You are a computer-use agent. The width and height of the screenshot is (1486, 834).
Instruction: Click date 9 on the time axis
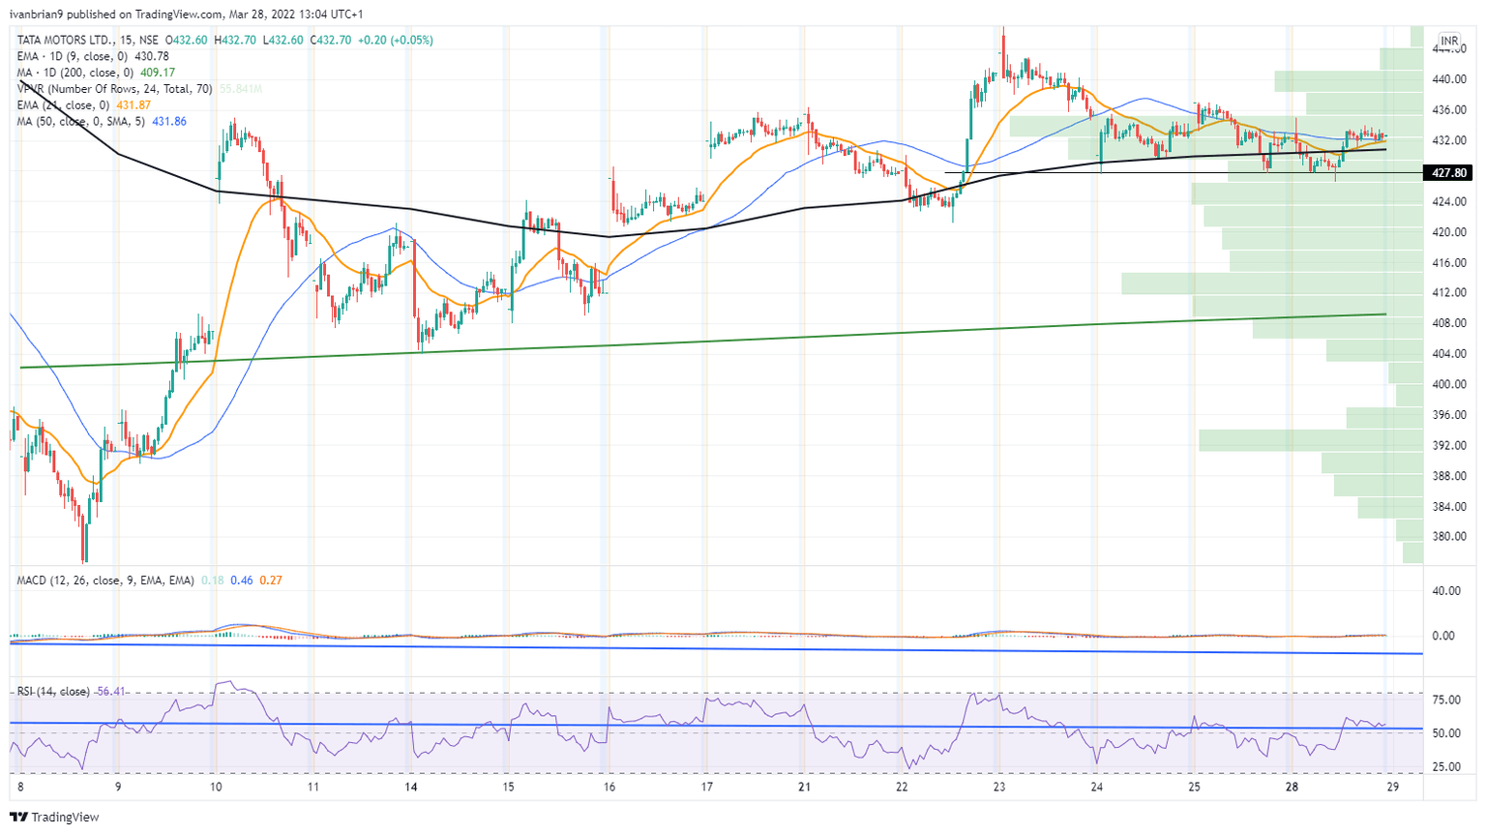tap(117, 788)
